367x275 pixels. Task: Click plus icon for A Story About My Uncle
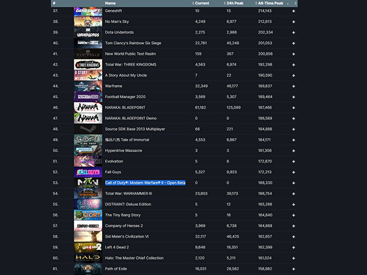click(x=294, y=76)
